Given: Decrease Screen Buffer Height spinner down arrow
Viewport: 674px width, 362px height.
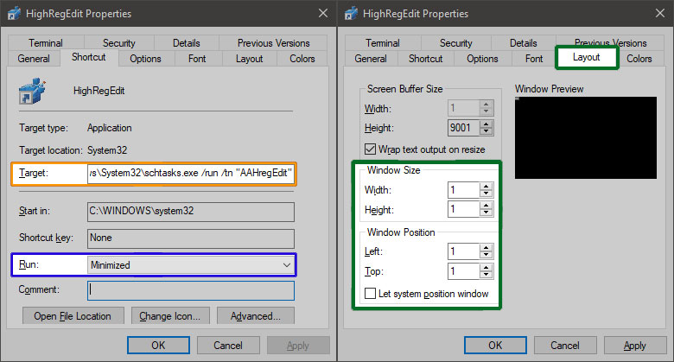Looking at the screenshot, I should tap(486, 131).
